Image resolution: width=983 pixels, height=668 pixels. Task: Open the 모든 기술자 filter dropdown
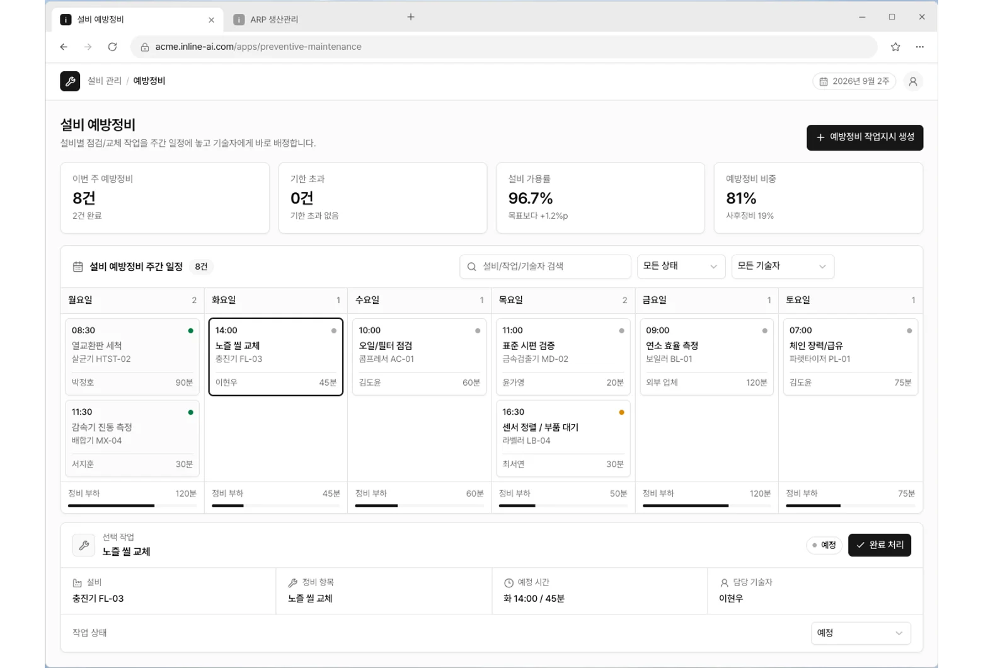point(782,267)
